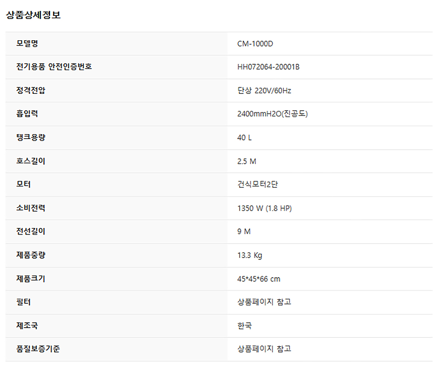Click the 호스길이 row label
This screenshot has height=367, width=443.
click(x=31, y=161)
